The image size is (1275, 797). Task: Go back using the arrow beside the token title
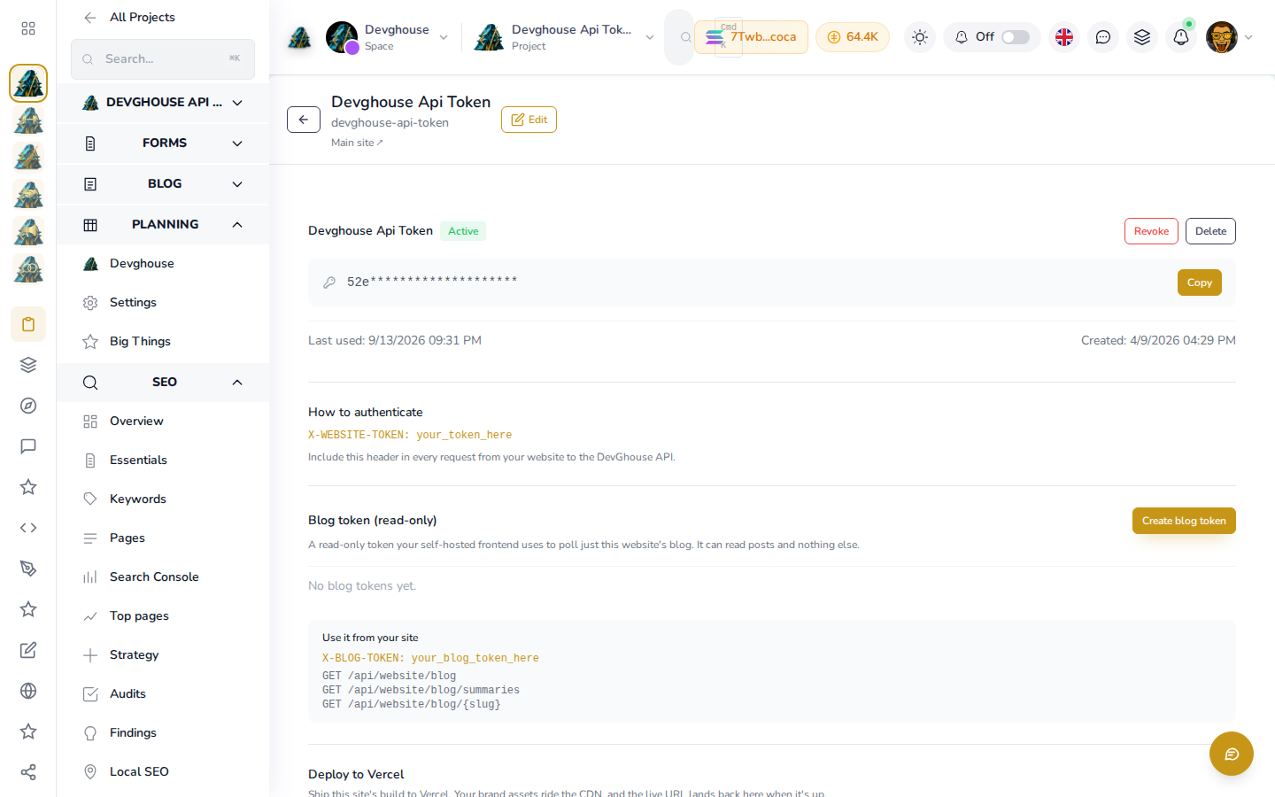(304, 120)
